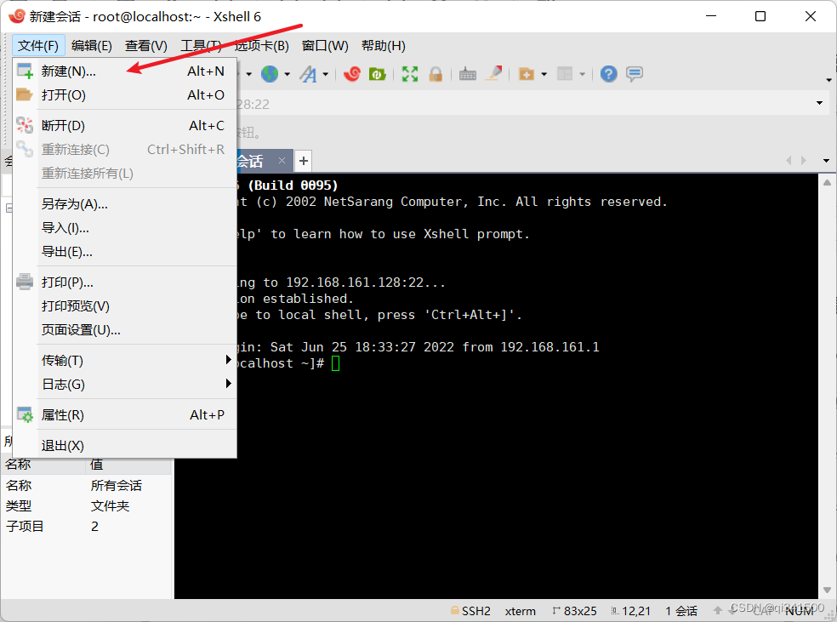
Task: Click the 所有会话 value cell
Action: click(117, 485)
